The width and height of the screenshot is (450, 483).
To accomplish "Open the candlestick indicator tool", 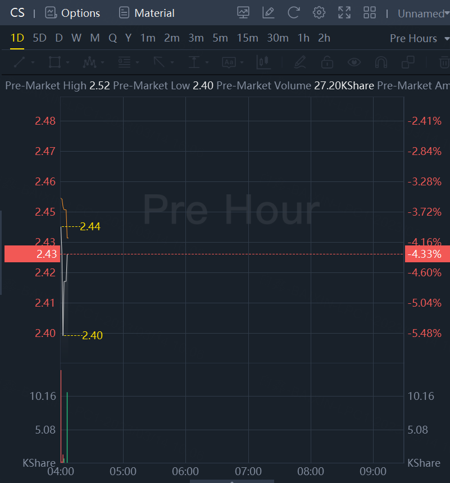I will [263, 62].
